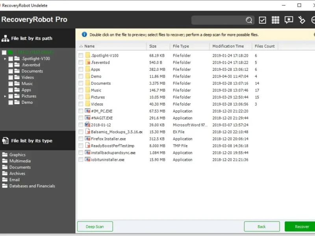Click the Firefox Installer.exe application icon
Viewport: 315px width, 236px height.
pos(87,138)
